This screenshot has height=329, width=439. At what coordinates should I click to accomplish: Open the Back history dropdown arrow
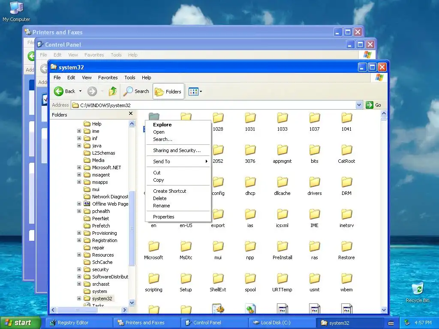80,91
